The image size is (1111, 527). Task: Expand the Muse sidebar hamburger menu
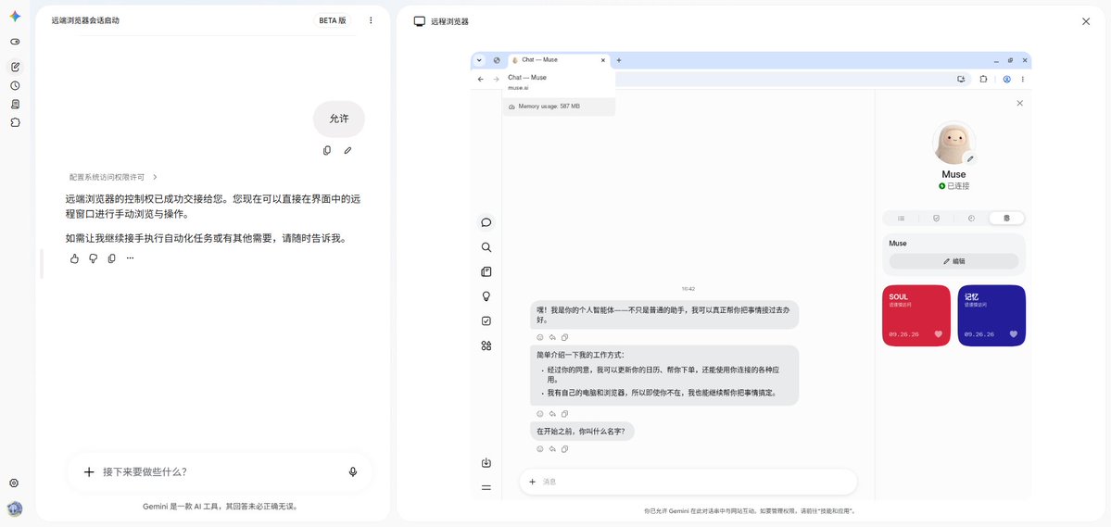[486, 488]
